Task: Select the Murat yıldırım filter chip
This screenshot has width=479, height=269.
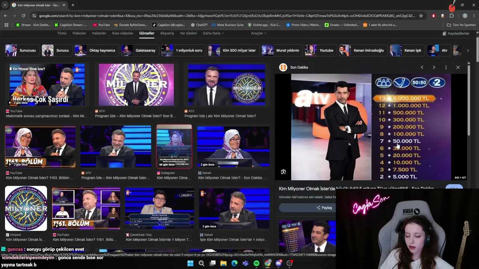Action: pos(281,50)
